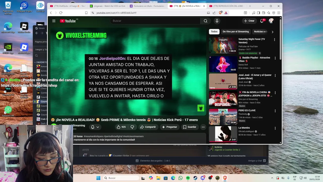Viewport: 323px width, 182px height.
Task: Open Brave main hamburger menu
Action: pos(279,13)
